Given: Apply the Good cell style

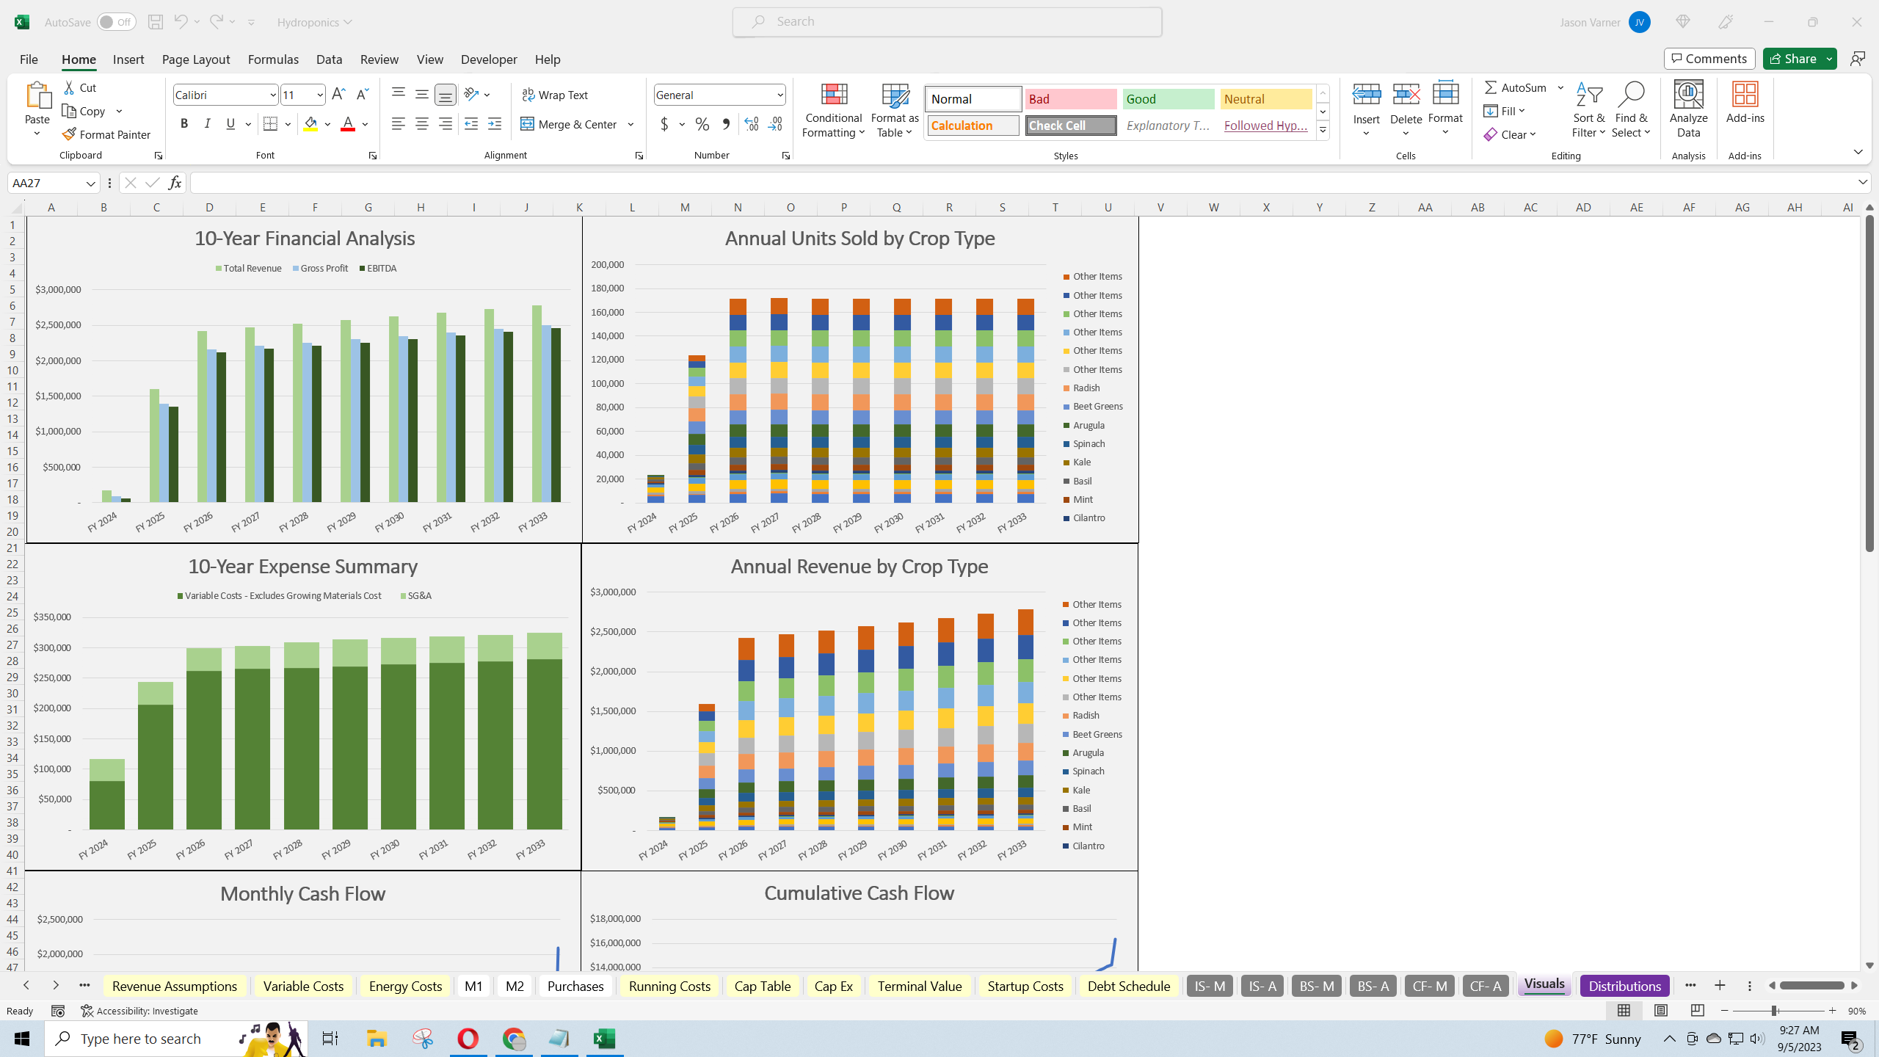Looking at the screenshot, I should pyautogui.click(x=1169, y=99).
